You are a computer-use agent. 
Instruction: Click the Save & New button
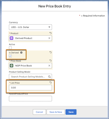pos(56,112)
